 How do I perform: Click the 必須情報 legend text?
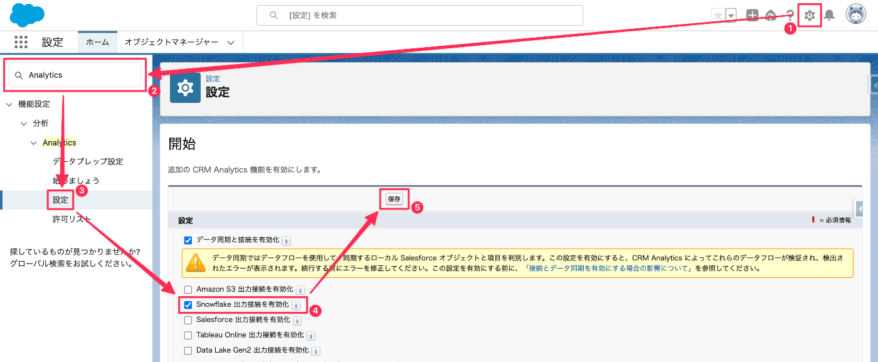tap(838, 221)
